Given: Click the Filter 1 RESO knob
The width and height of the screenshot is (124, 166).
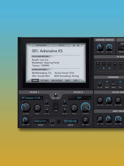Looking at the screenshot, I should click(37, 108).
